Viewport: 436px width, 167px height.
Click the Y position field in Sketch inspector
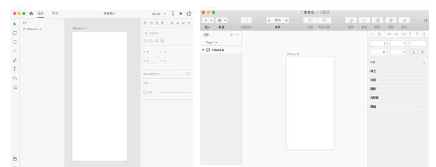point(398,43)
